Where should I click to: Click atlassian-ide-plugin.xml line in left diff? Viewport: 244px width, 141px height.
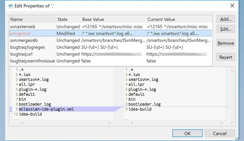click(x=46, y=109)
